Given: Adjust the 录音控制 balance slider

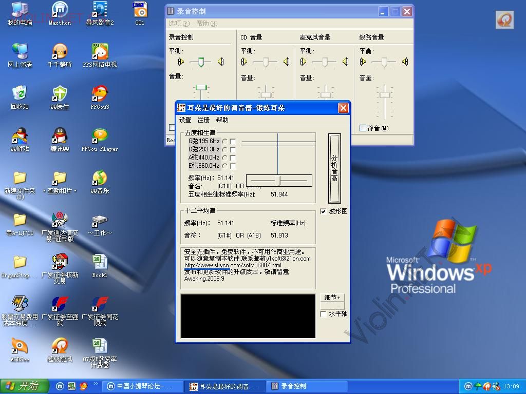Looking at the screenshot, I should coord(201,62).
